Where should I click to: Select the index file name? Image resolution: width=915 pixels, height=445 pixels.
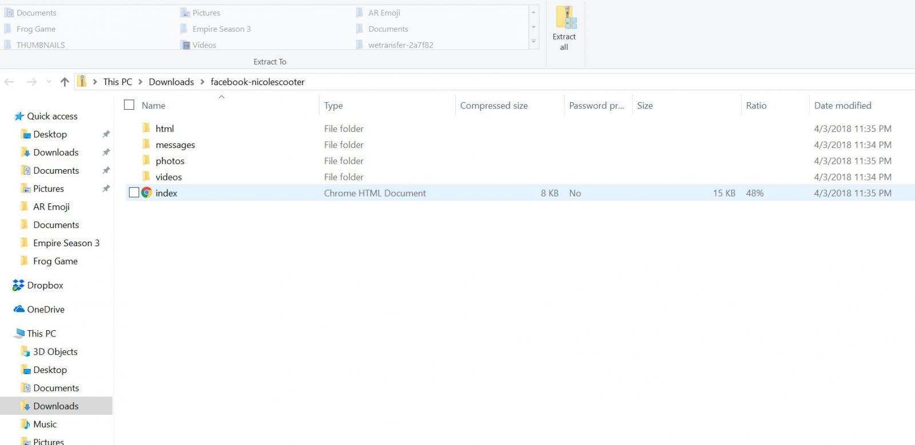point(166,193)
